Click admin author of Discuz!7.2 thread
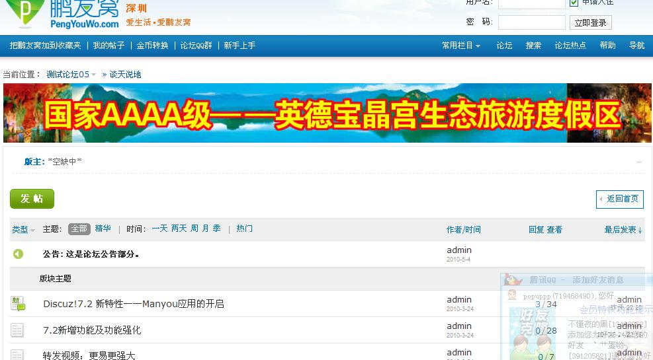This screenshot has width=653, height=360. (459, 299)
